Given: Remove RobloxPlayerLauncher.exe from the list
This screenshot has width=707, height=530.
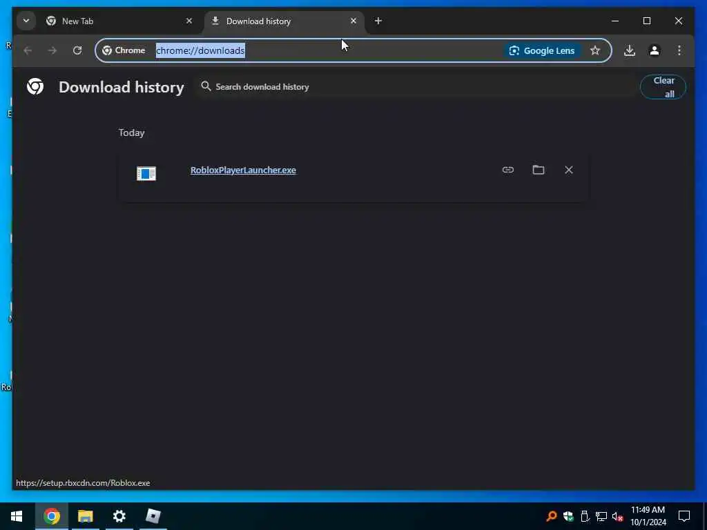Looking at the screenshot, I should tap(569, 170).
